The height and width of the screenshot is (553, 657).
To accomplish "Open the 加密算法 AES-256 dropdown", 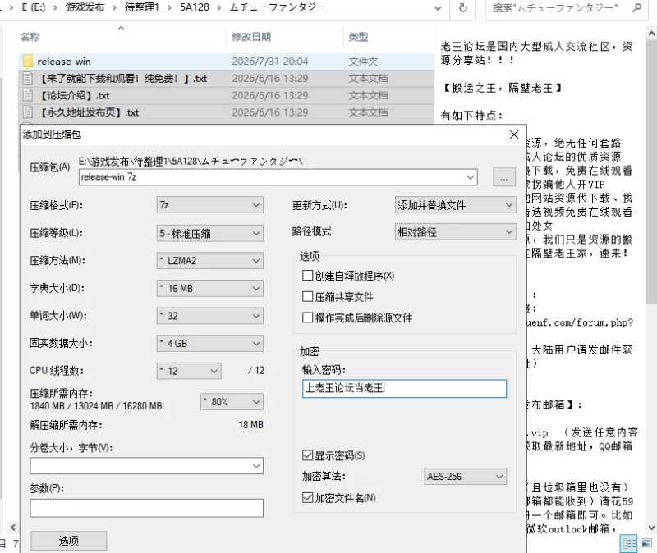I will pyautogui.click(x=465, y=477).
